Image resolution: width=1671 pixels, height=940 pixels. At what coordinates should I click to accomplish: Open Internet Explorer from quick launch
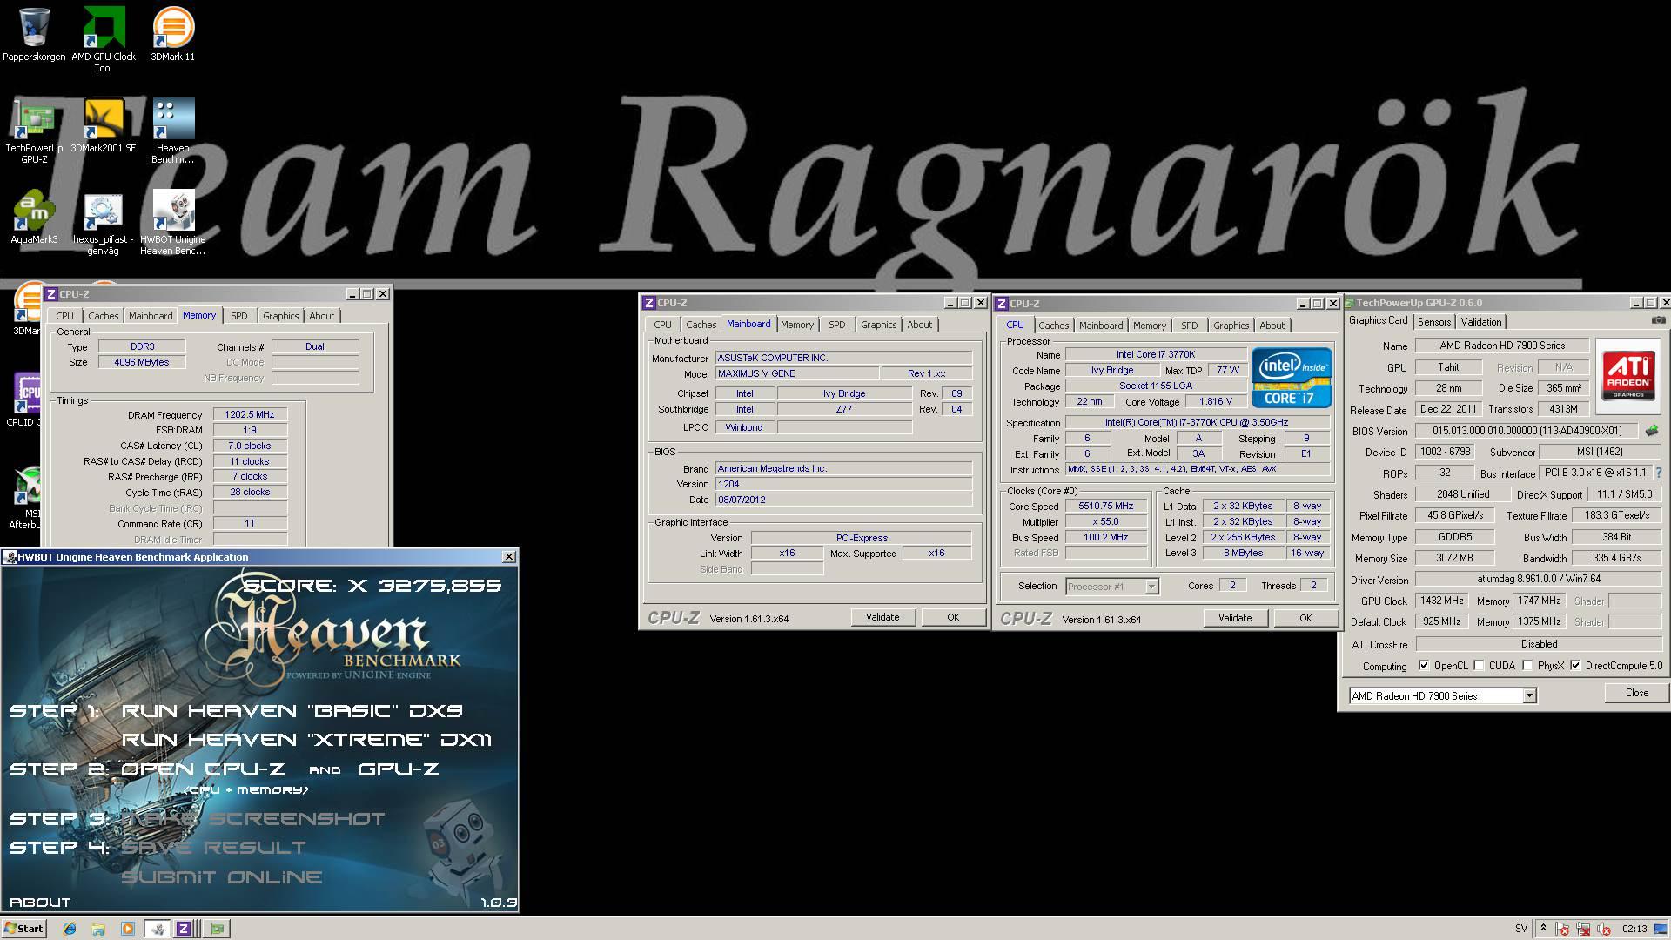[70, 929]
